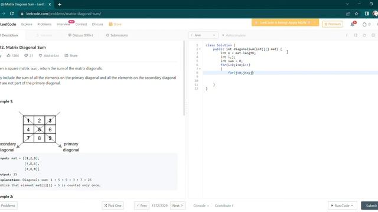Click the braces format code icon
Image resolution: width=378 pixels, height=212 pixels.
[x=356, y=35]
